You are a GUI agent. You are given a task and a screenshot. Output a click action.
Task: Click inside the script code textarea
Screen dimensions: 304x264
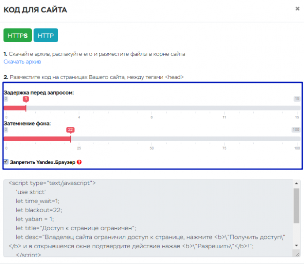[148, 218]
